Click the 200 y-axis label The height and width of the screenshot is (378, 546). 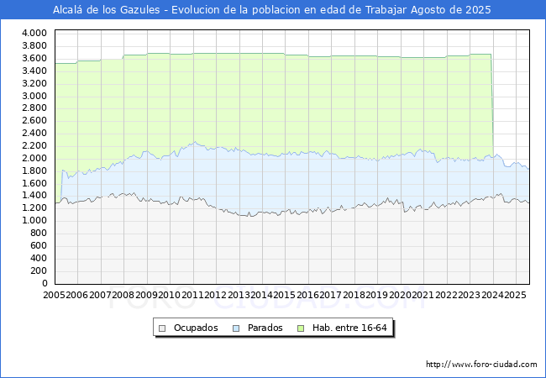(x=39, y=270)
